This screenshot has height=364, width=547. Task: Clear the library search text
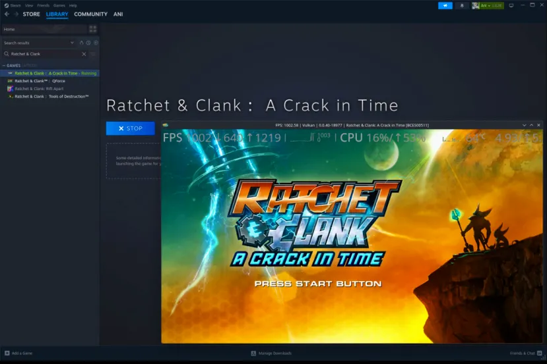pos(84,54)
